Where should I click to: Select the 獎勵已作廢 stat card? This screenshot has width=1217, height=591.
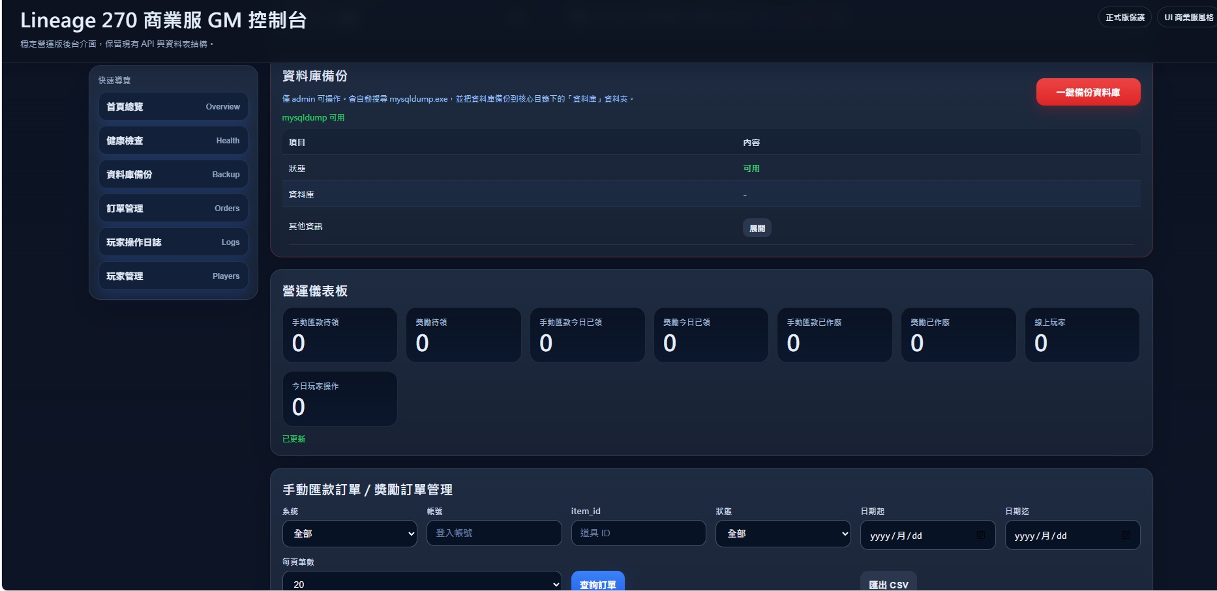point(959,335)
